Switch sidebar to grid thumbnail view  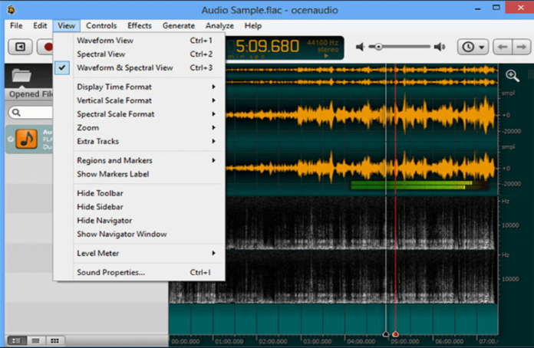pos(54,340)
